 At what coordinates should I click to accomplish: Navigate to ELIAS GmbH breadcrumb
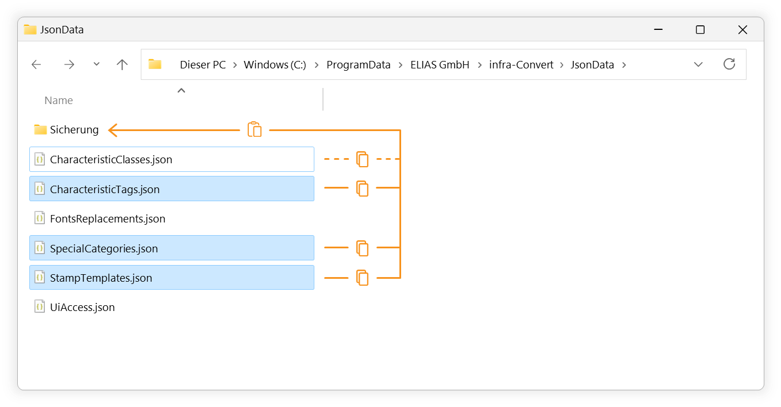[x=440, y=65]
